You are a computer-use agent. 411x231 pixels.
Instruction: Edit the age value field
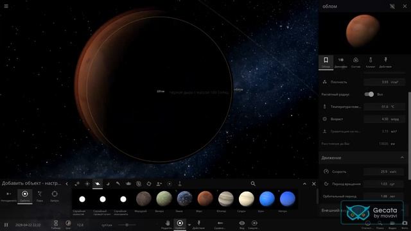click(x=385, y=119)
